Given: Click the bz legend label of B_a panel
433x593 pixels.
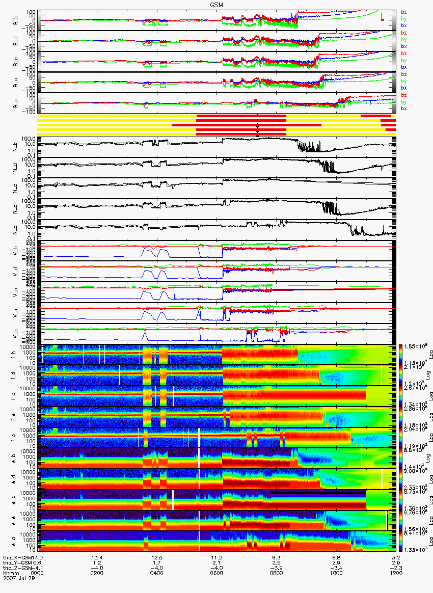Looking at the screenshot, I should click(403, 95).
